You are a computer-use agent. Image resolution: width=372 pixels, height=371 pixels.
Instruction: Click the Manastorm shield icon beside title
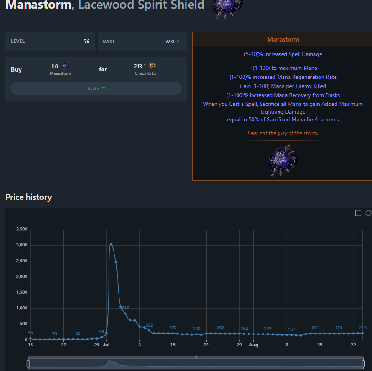coord(227,9)
